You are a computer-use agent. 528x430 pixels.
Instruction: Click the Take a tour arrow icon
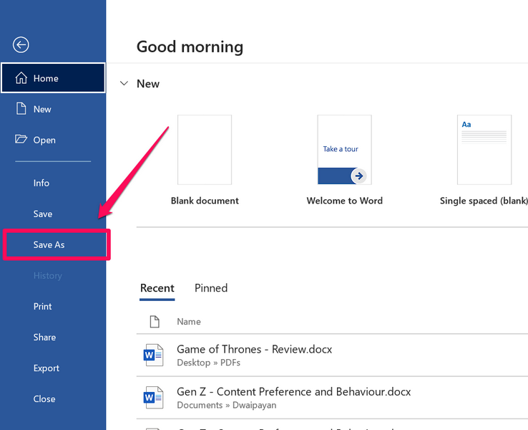(359, 176)
